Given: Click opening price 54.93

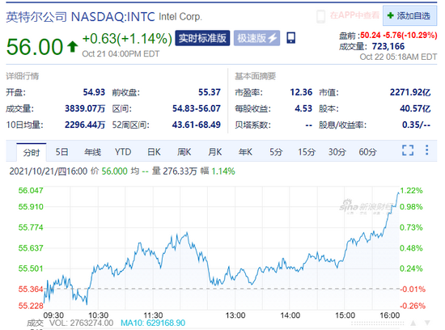Looking at the screenshot, I should pyautogui.click(x=94, y=92).
